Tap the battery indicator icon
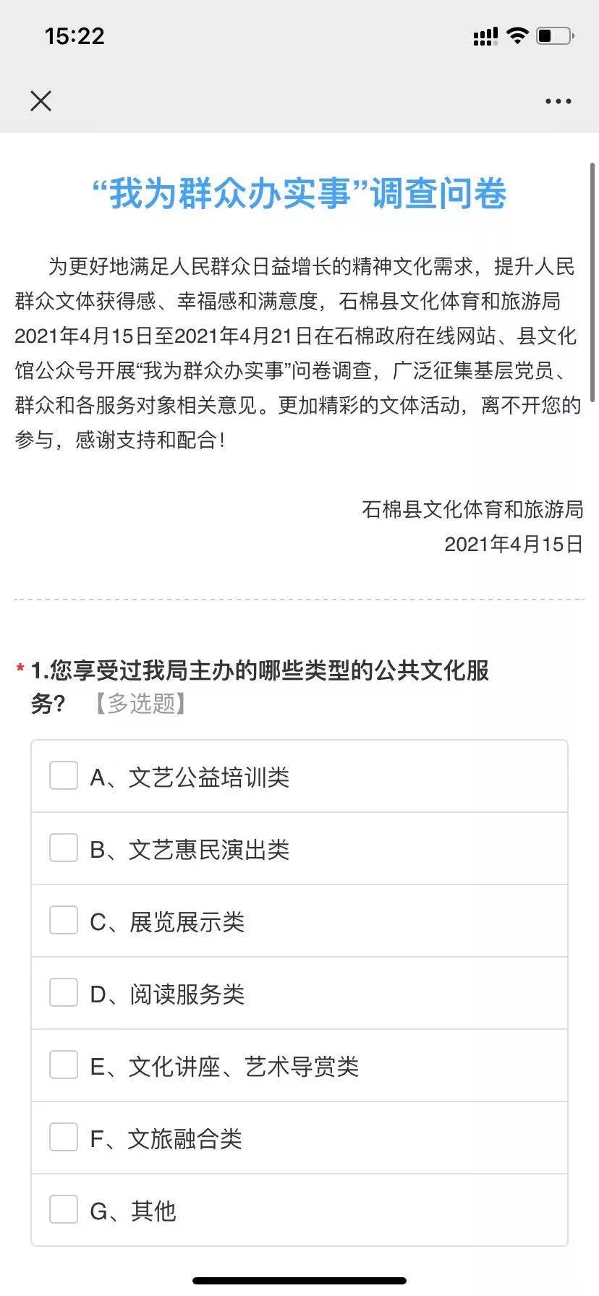Image resolution: width=599 pixels, height=1296 pixels. click(x=555, y=35)
